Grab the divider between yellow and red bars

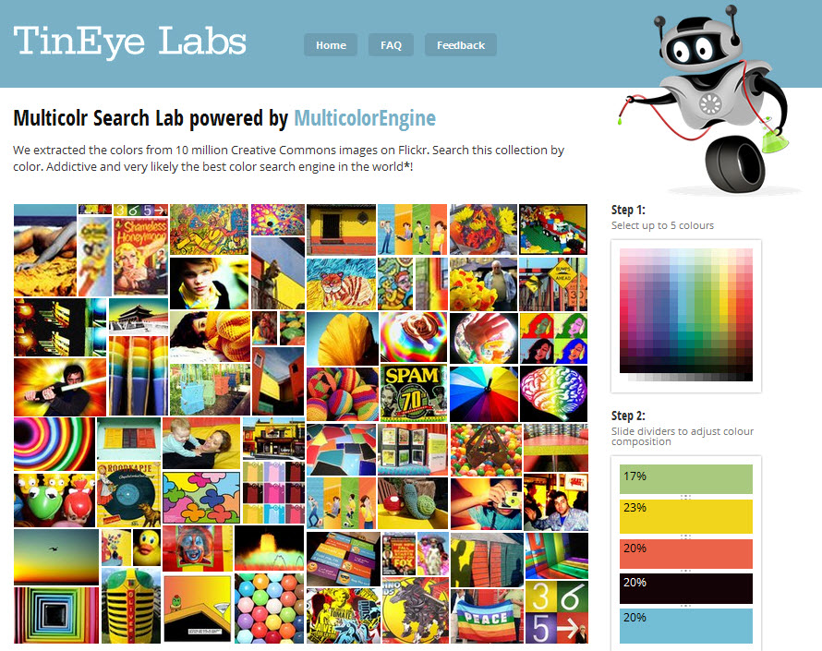685,536
